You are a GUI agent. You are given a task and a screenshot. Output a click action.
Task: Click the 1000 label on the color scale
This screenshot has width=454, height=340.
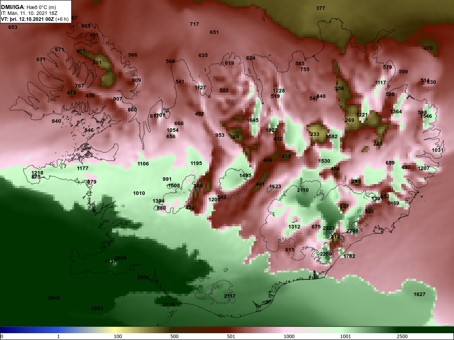tap(289, 336)
